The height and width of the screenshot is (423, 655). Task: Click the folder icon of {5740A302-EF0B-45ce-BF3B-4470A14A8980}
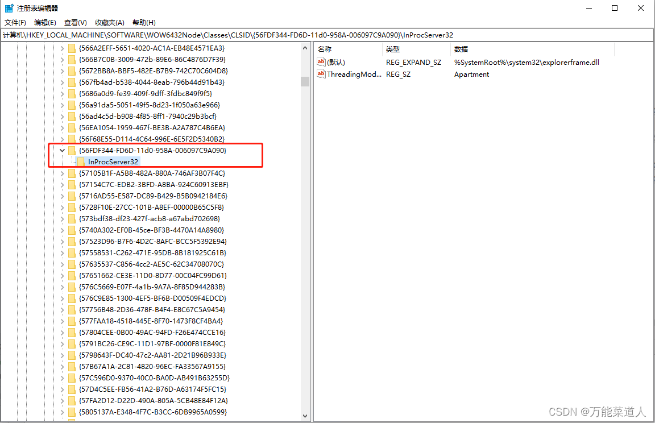[71, 230]
